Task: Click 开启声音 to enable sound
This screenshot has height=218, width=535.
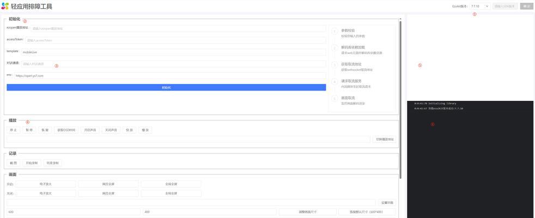Action: (90, 130)
